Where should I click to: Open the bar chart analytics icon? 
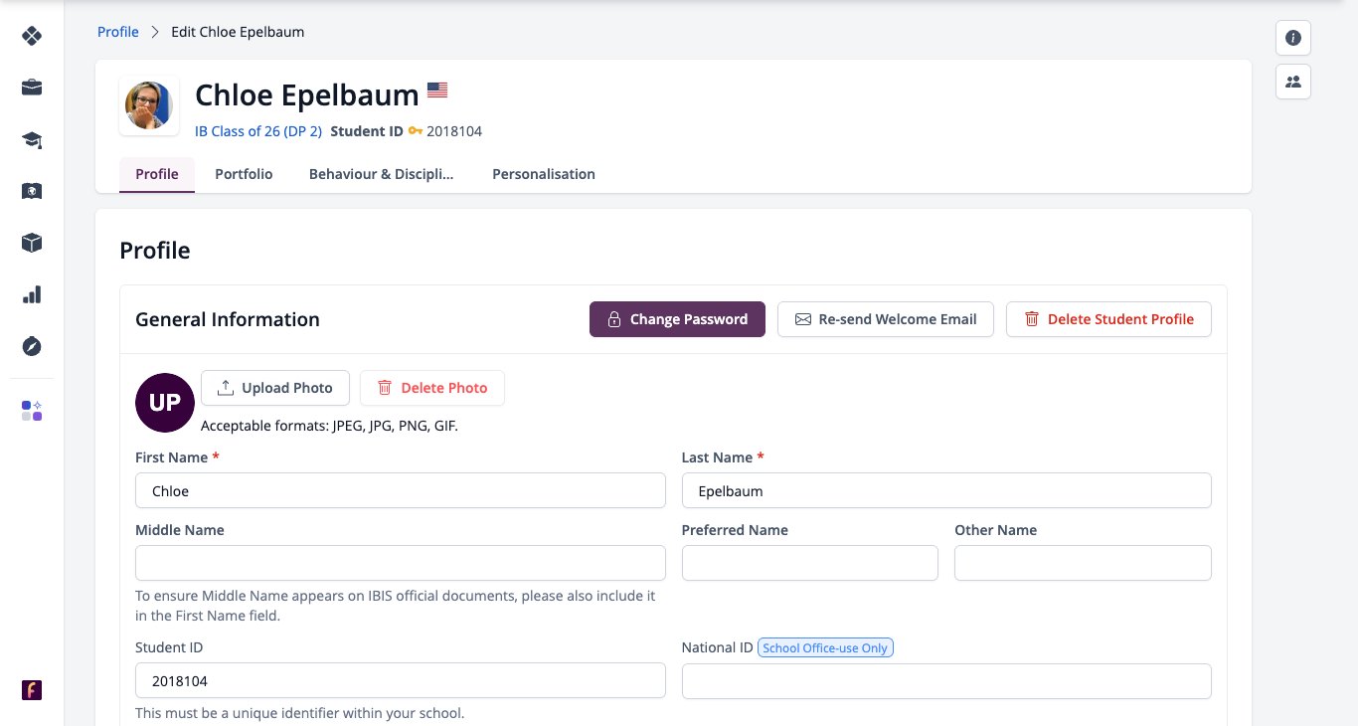tap(32, 294)
